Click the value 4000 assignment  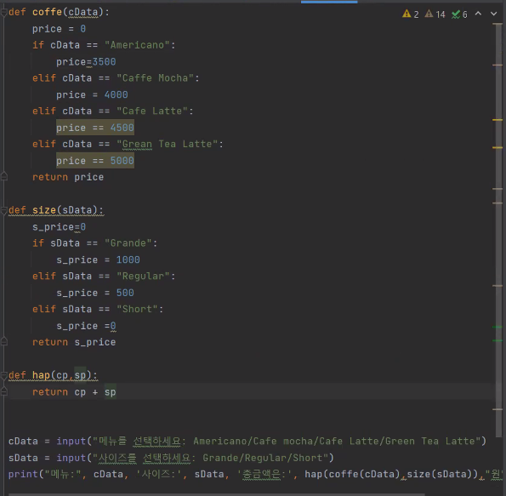117,94
